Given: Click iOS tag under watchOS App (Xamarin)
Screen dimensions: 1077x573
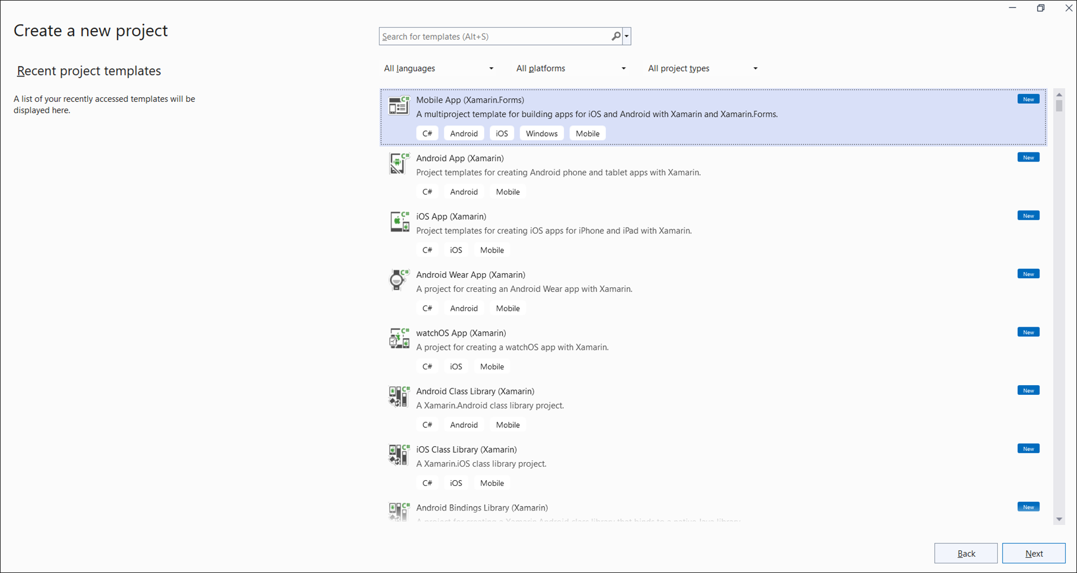Looking at the screenshot, I should (456, 366).
